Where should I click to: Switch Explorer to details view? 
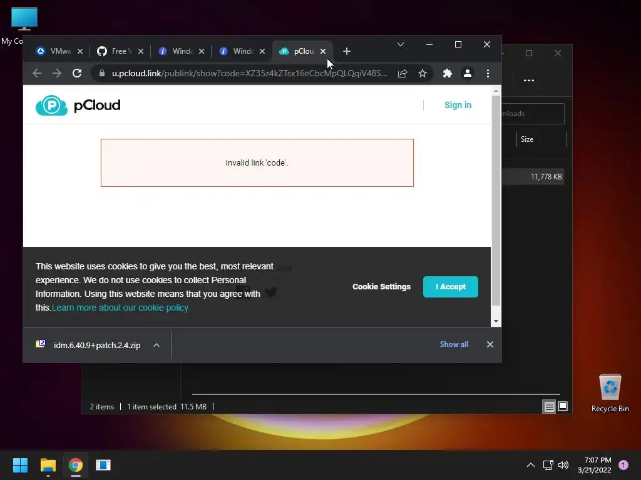(549, 406)
